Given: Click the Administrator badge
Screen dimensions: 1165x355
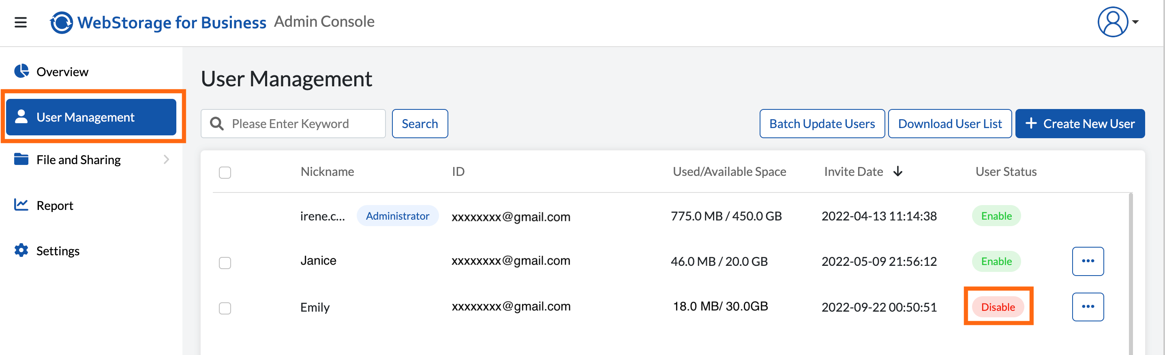Looking at the screenshot, I should point(398,216).
